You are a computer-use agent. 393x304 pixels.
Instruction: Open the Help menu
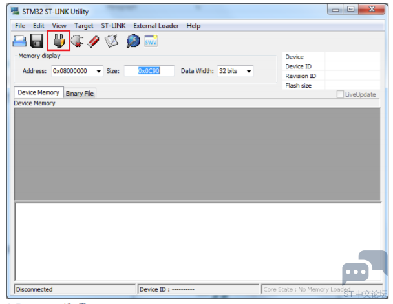tap(193, 26)
